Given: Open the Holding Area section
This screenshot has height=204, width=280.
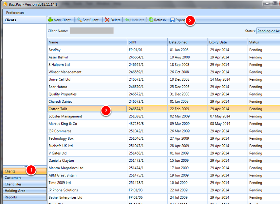Looking at the screenshot, I should (x=25, y=191).
